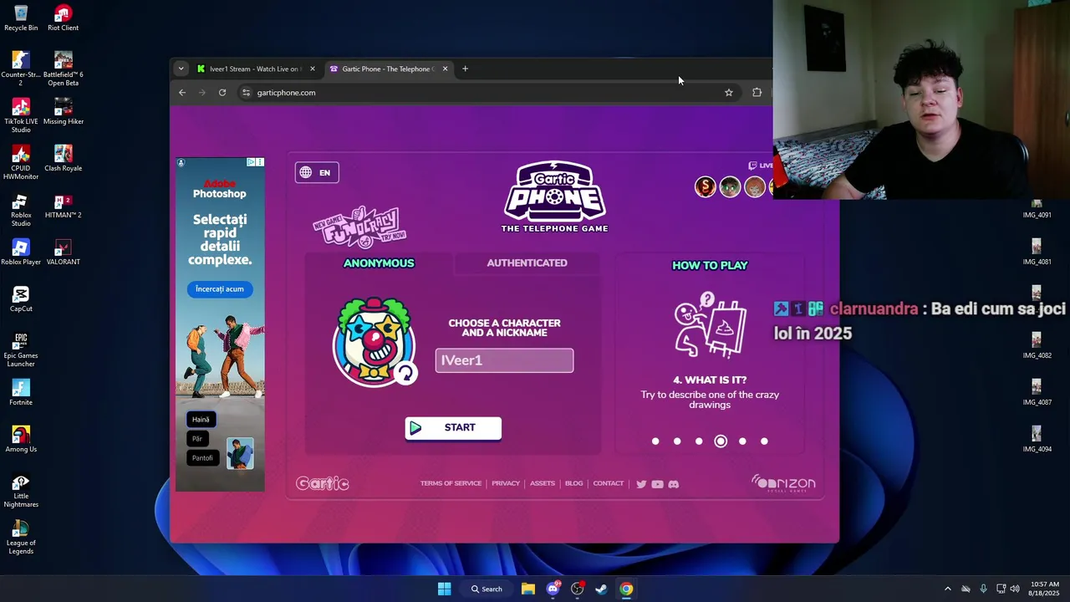Screen dimensions: 1070x602
Task: Select Counter-Strike 2 desktop icon
Action: [x=21, y=69]
